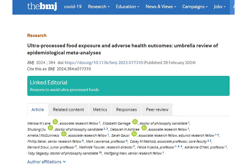247x167 pixels.
Task: Select the Peer review tab
Action: [x=157, y=110]
